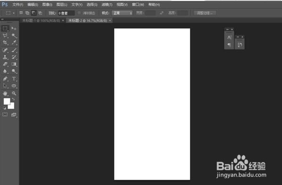This screenshot has height=185, width=282.
Task: Open the 图像(I) menu
Action: point(47,5)
